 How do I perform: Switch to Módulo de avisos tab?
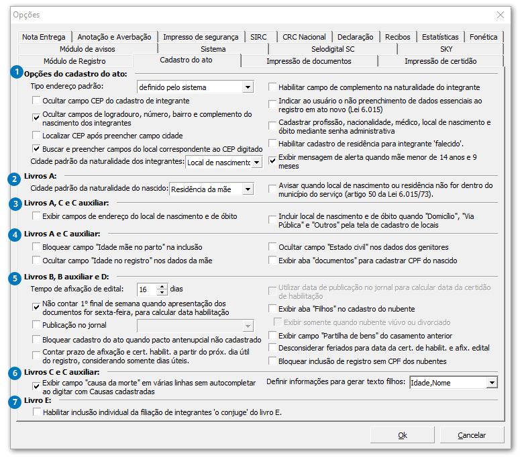click(87, 49)
